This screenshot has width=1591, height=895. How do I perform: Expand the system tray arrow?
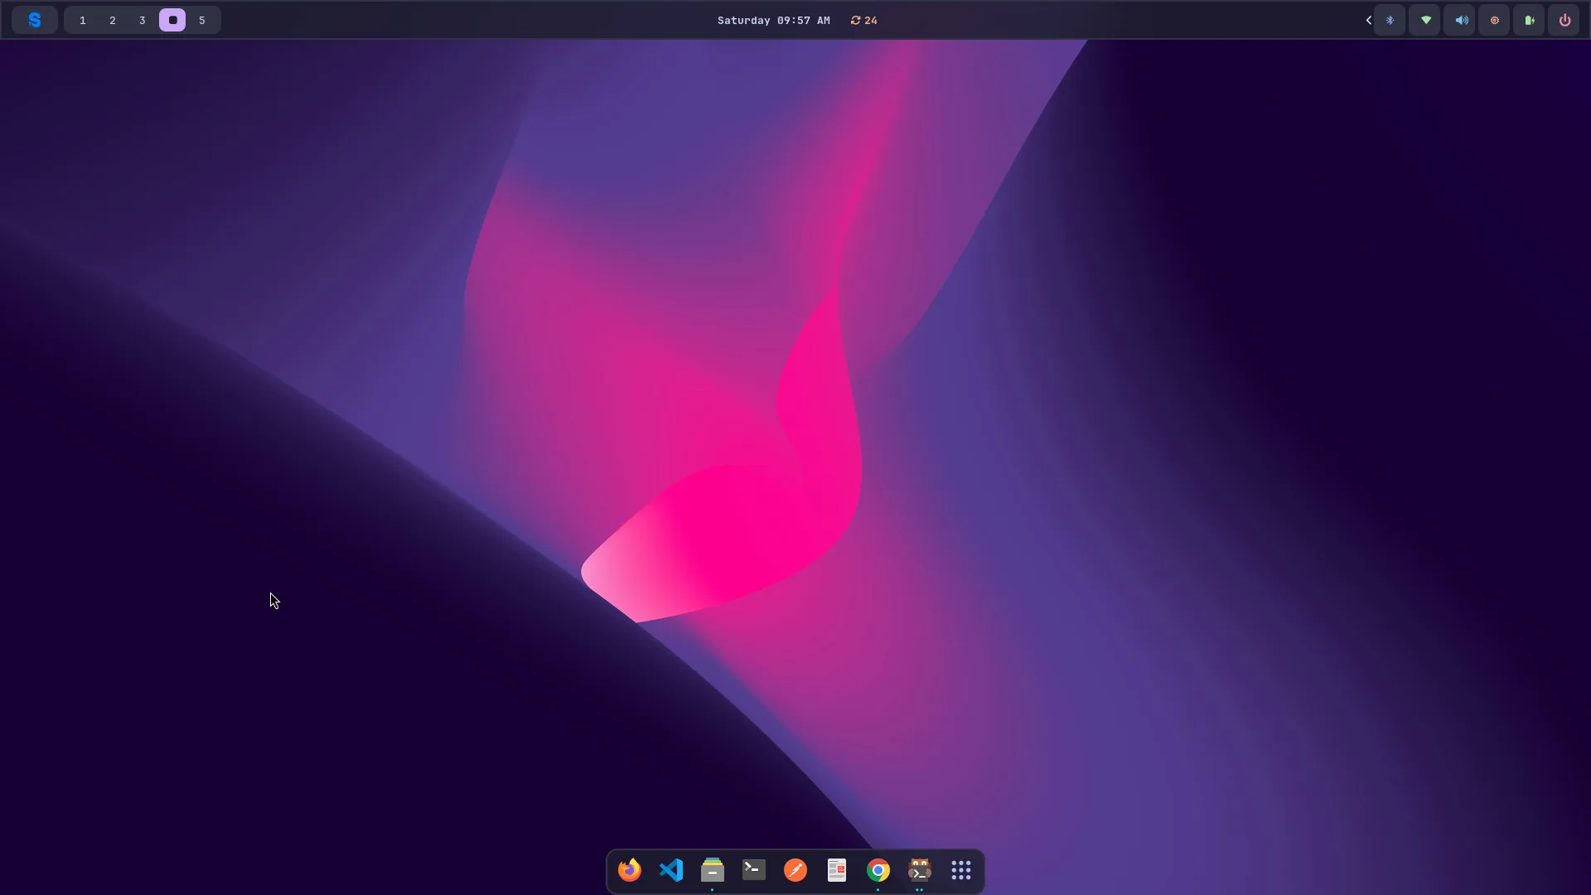coord(1368,20)
